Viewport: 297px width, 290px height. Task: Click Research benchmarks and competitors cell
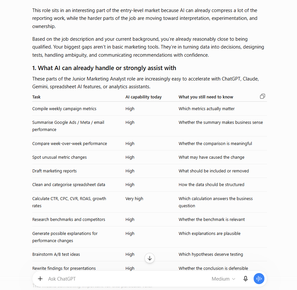(68, 219)
